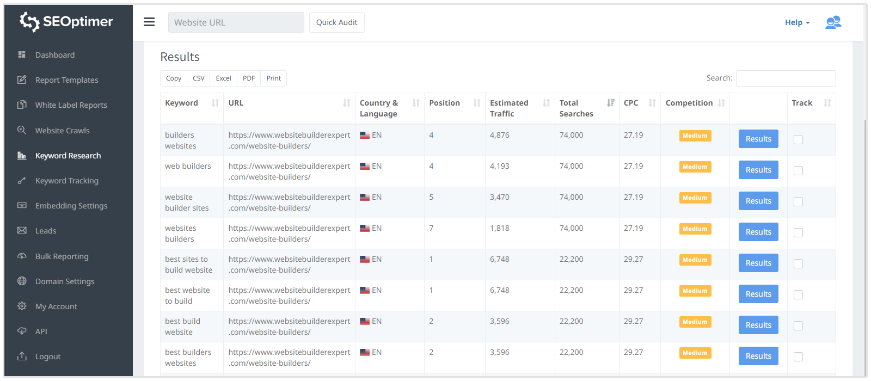Click the Keyword Tracking icon

point(22,181)
